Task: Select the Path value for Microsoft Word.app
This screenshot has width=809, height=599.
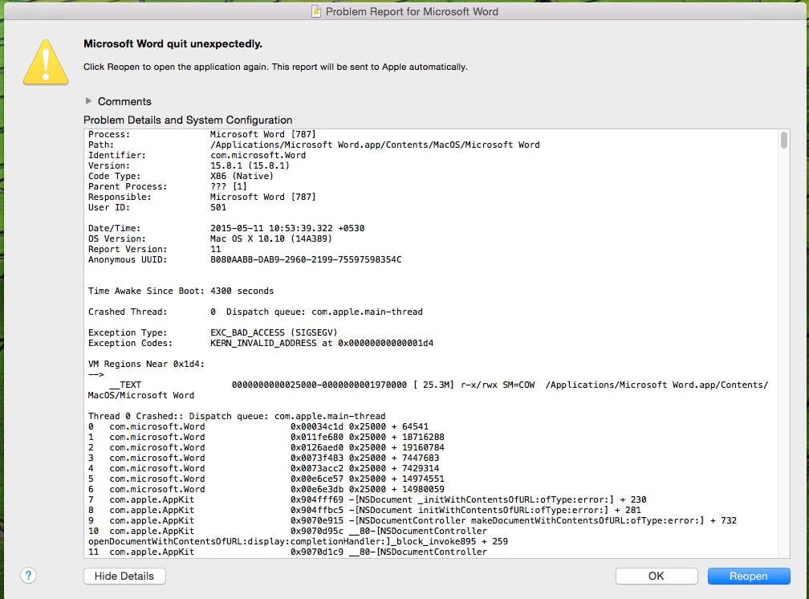Action: coord(375,145)
